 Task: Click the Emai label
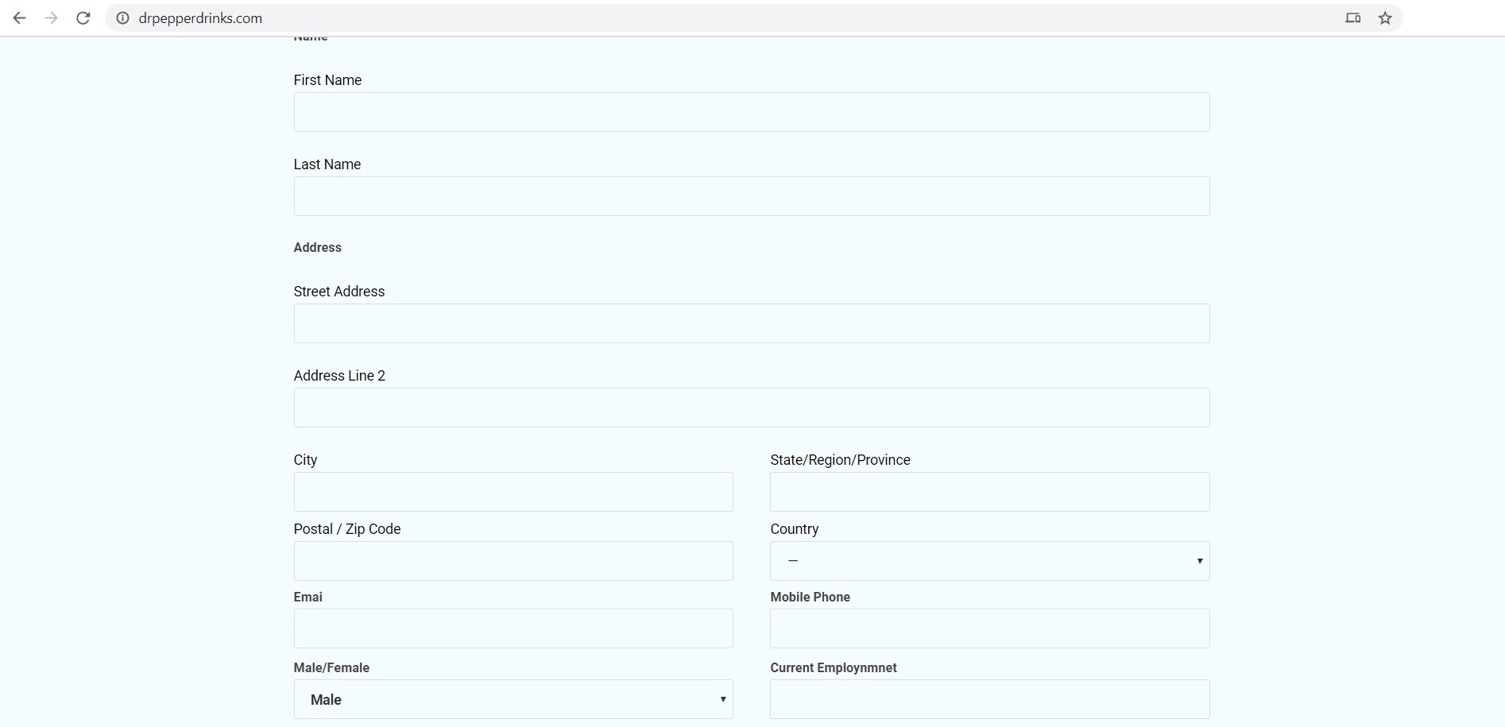point(308,597)
